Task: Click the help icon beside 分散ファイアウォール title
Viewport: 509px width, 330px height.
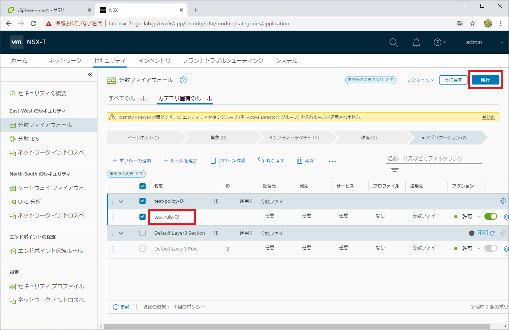Action: click(183, 80)
